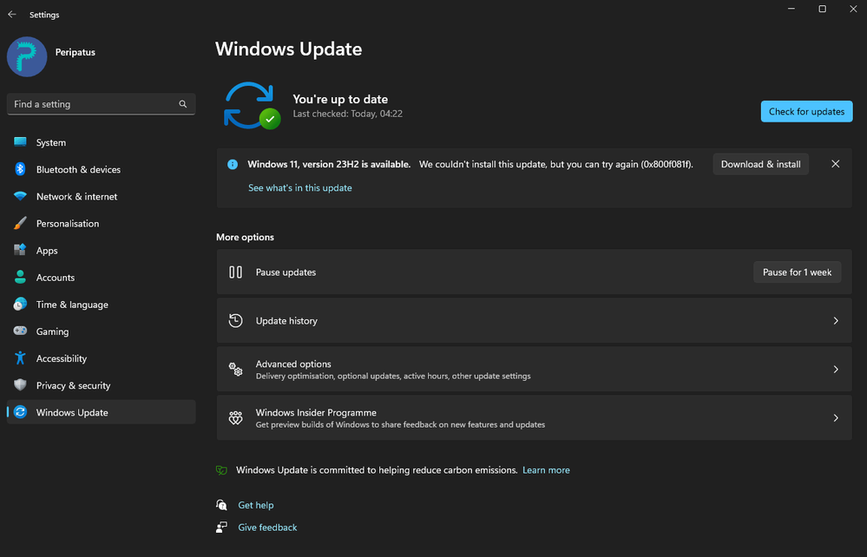The height and width of the screenshot is (557, 867).
Task: Click the "Last checked: Today, 04:22" text
Action: pyautogui.click(x=348, y=114)
